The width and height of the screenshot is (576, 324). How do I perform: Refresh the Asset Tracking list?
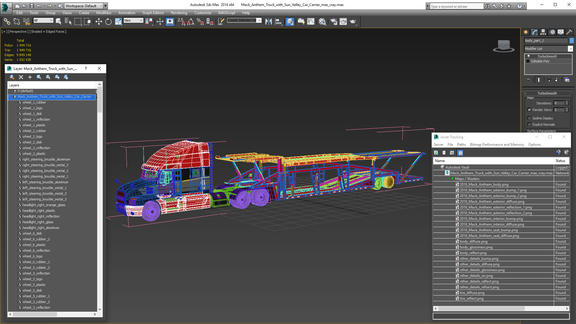coord(436,153)
